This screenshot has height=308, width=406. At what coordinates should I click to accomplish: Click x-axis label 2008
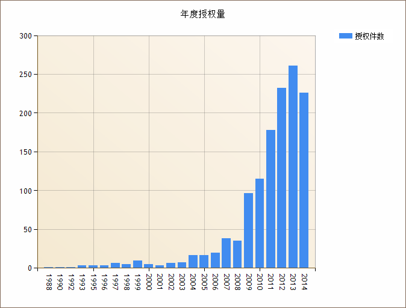point(237,282)
